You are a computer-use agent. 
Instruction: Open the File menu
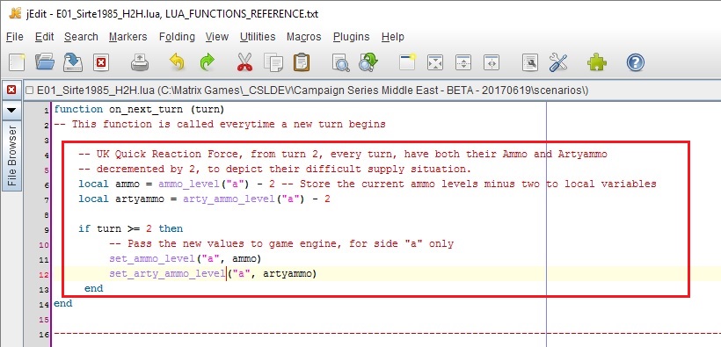pos(15,37)
